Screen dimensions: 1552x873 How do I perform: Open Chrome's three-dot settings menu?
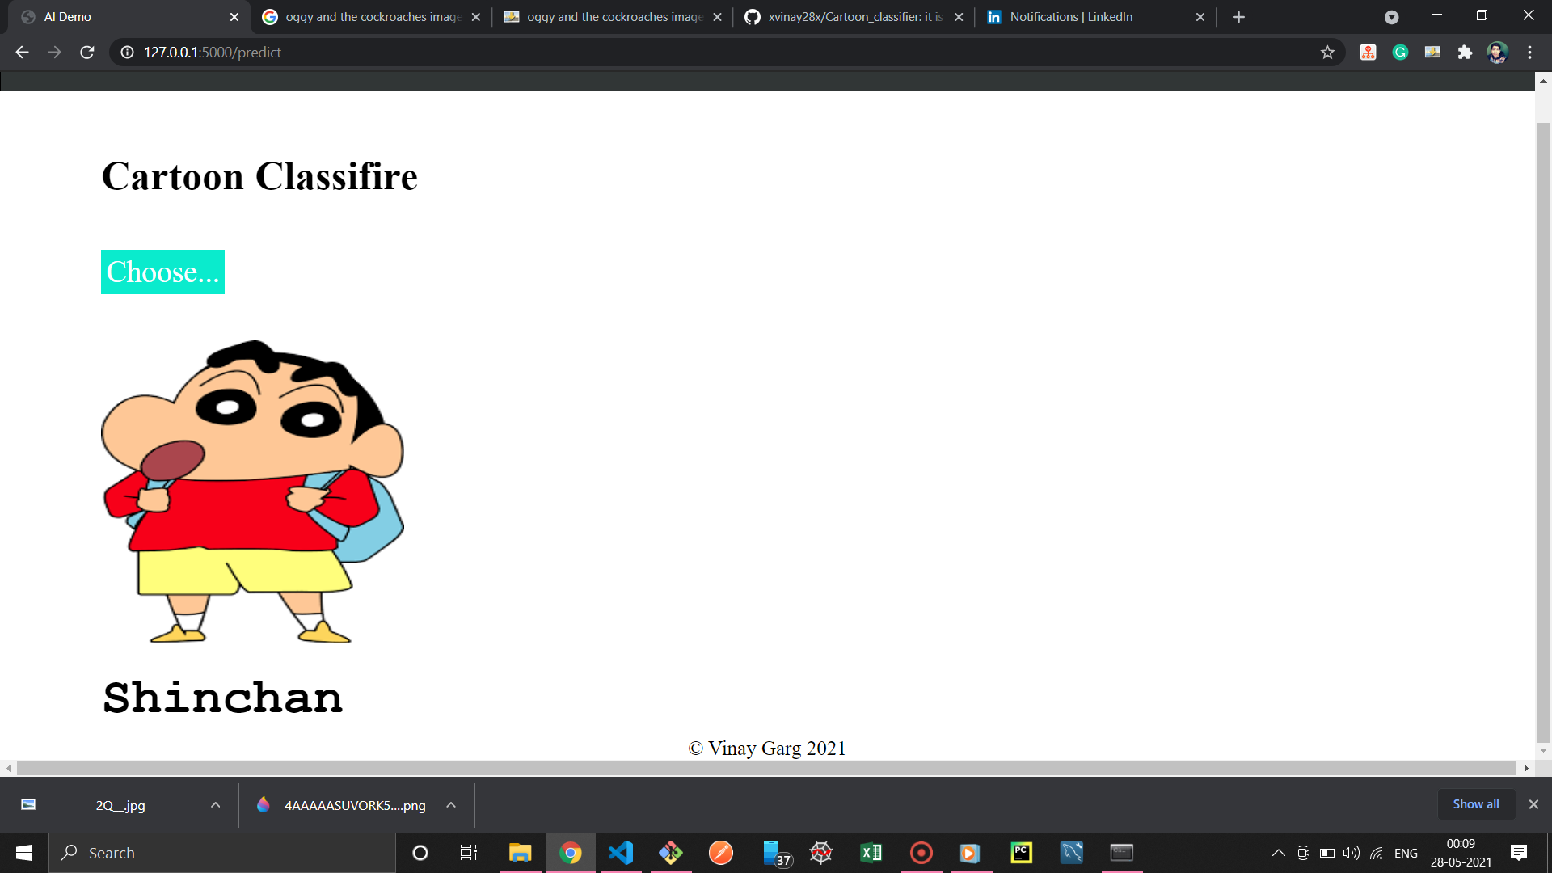click(x=1529, y=52)
